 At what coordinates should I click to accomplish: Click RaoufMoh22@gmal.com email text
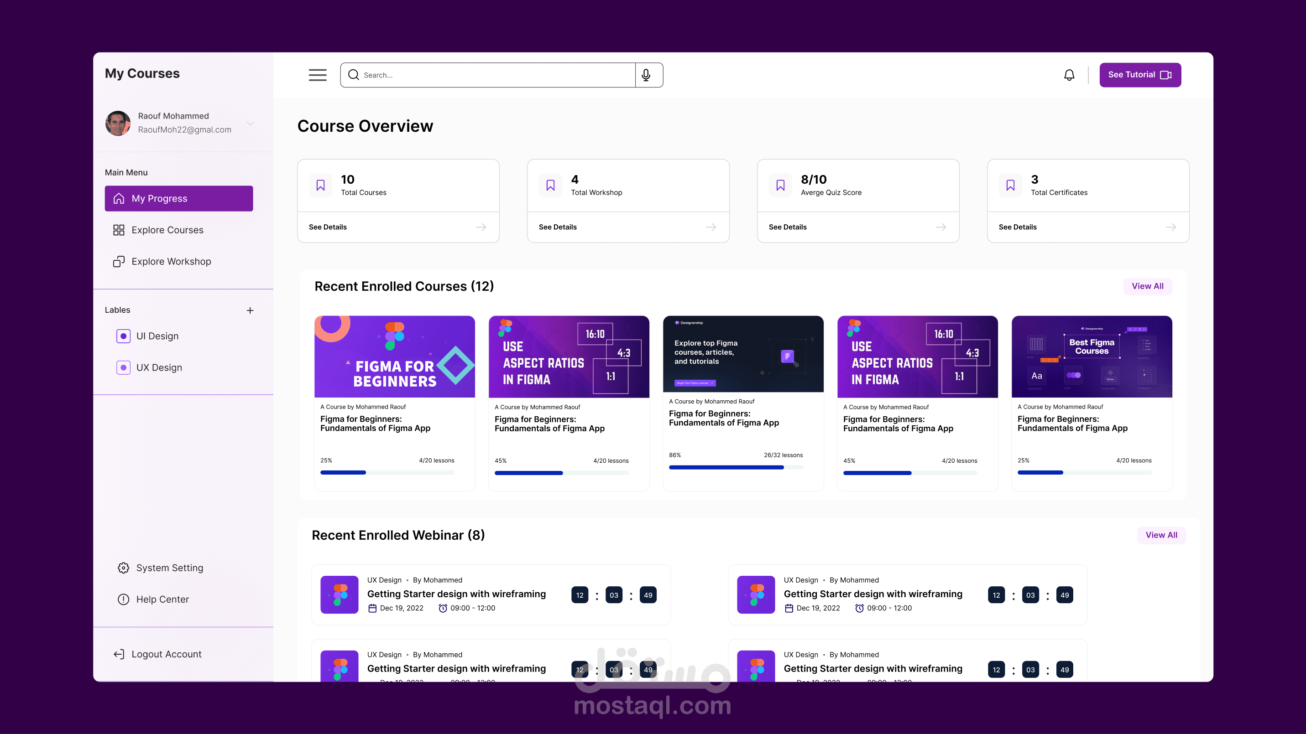tap(184, 129)
